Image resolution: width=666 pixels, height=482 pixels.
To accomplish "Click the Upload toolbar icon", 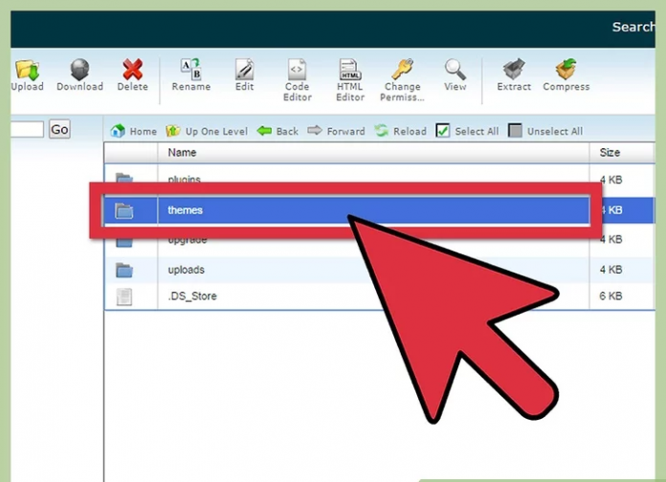I will (27, 71).
